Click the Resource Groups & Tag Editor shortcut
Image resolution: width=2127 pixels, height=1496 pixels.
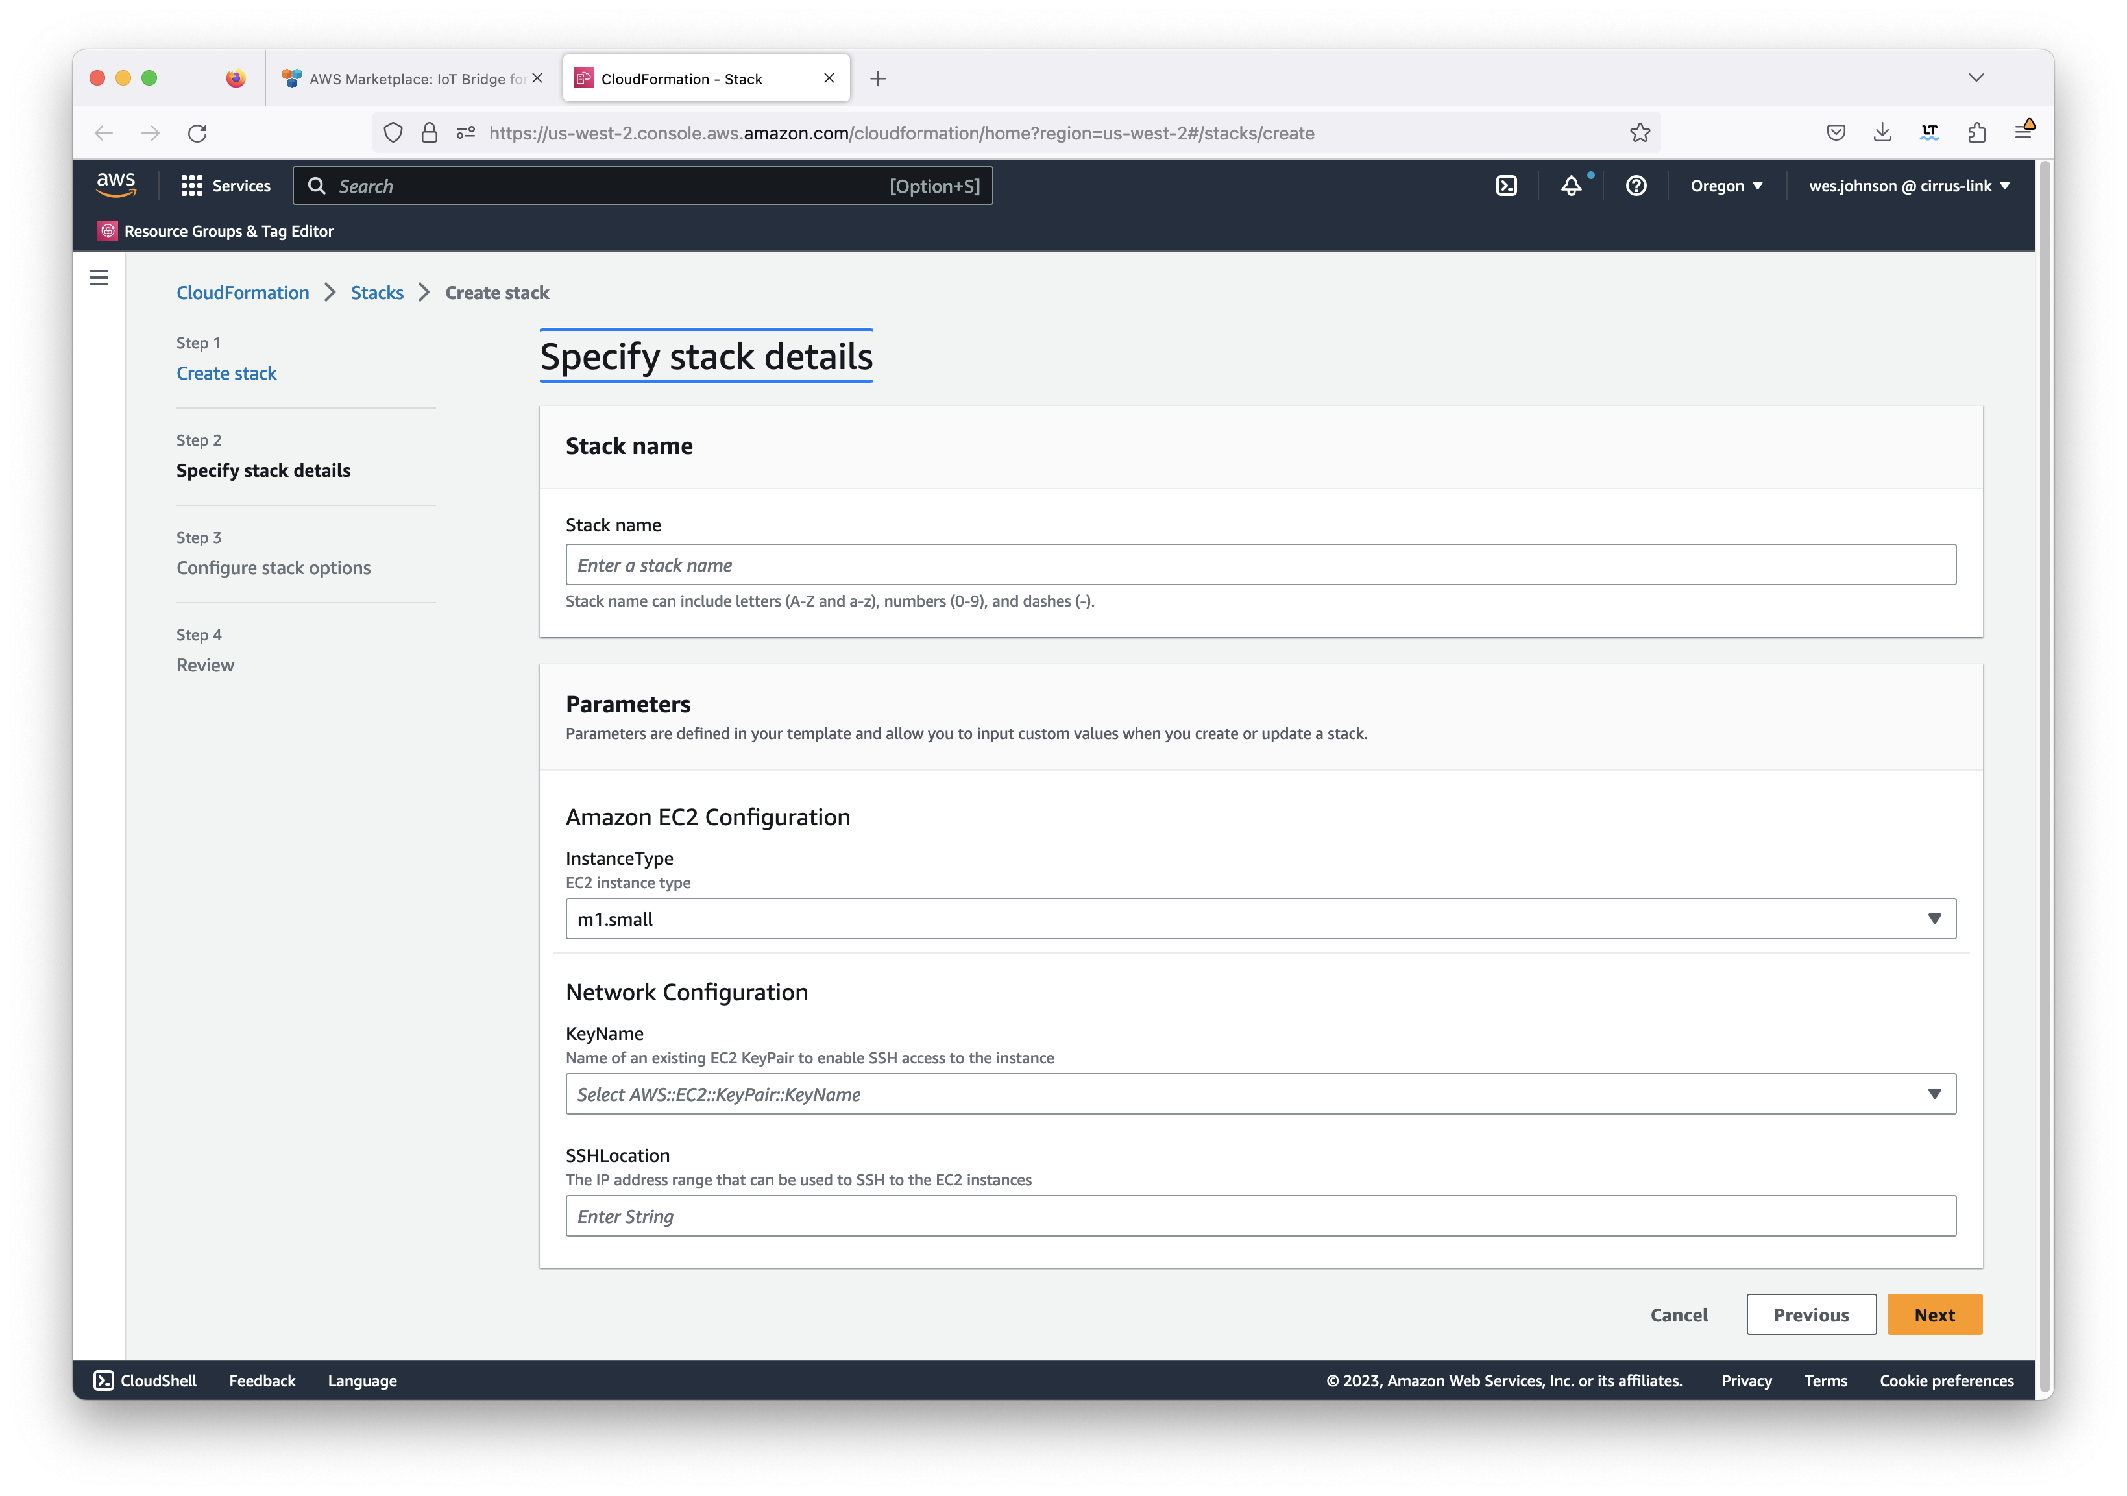coord(216,232)
